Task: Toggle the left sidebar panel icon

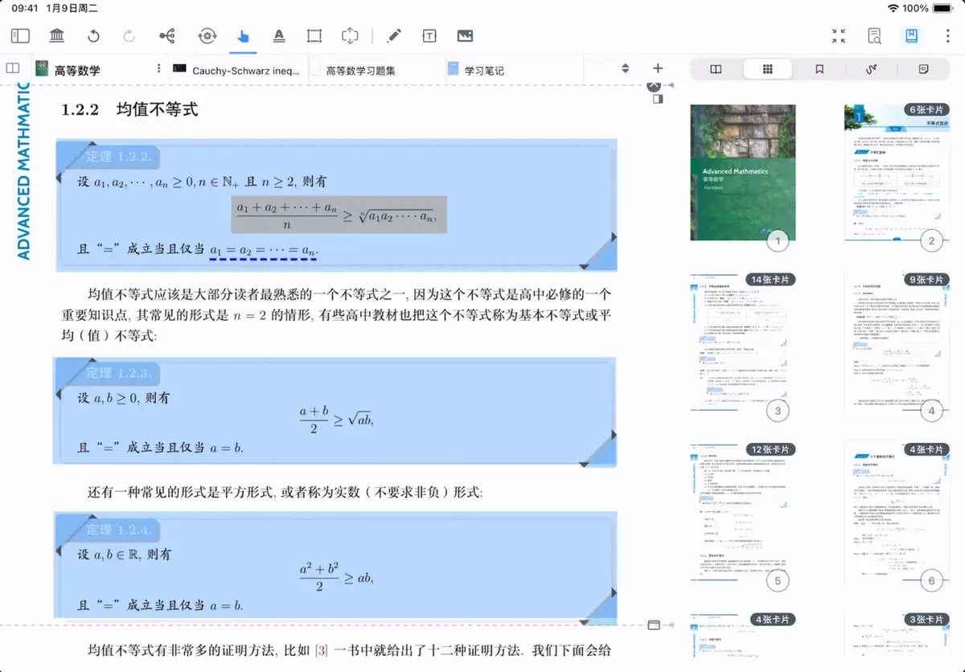Action: pos(20,35)
